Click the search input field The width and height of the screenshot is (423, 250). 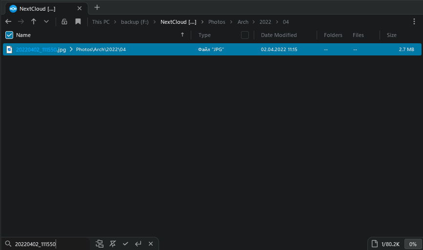(49, 244)
